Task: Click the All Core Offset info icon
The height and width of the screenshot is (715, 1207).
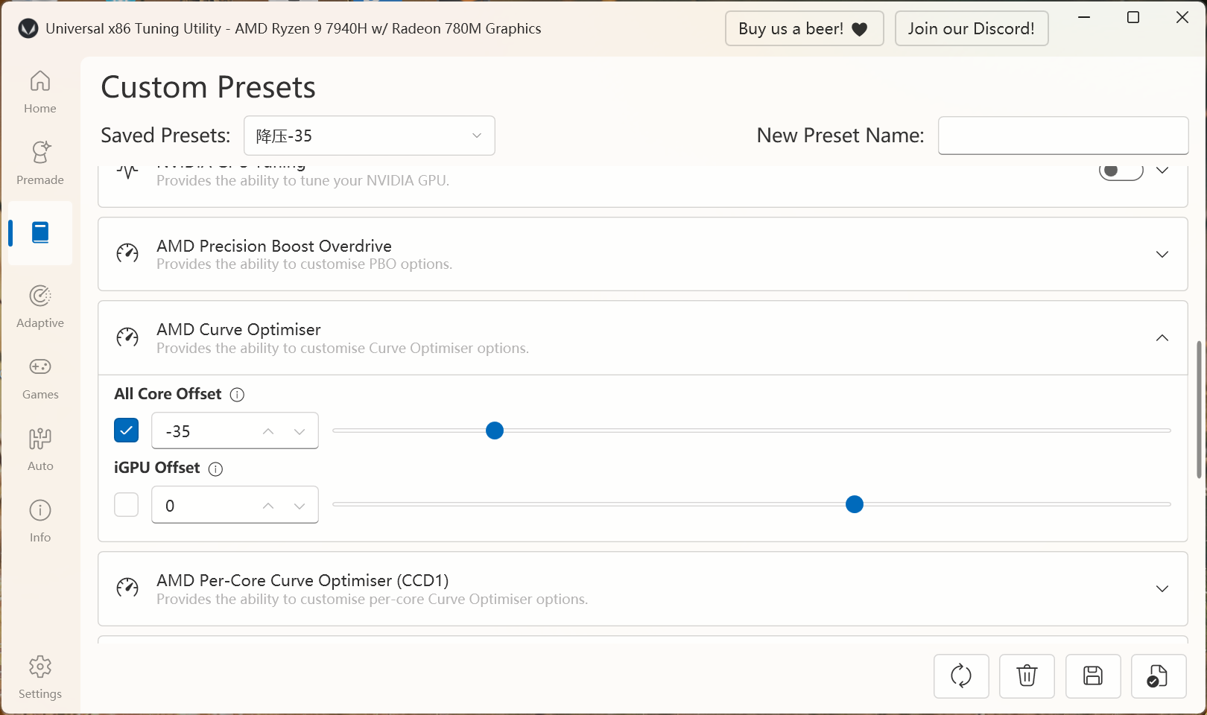Action: click(237, 395)
